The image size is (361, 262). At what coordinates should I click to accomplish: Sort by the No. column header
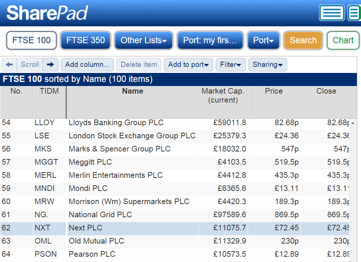tap(17, 102)
